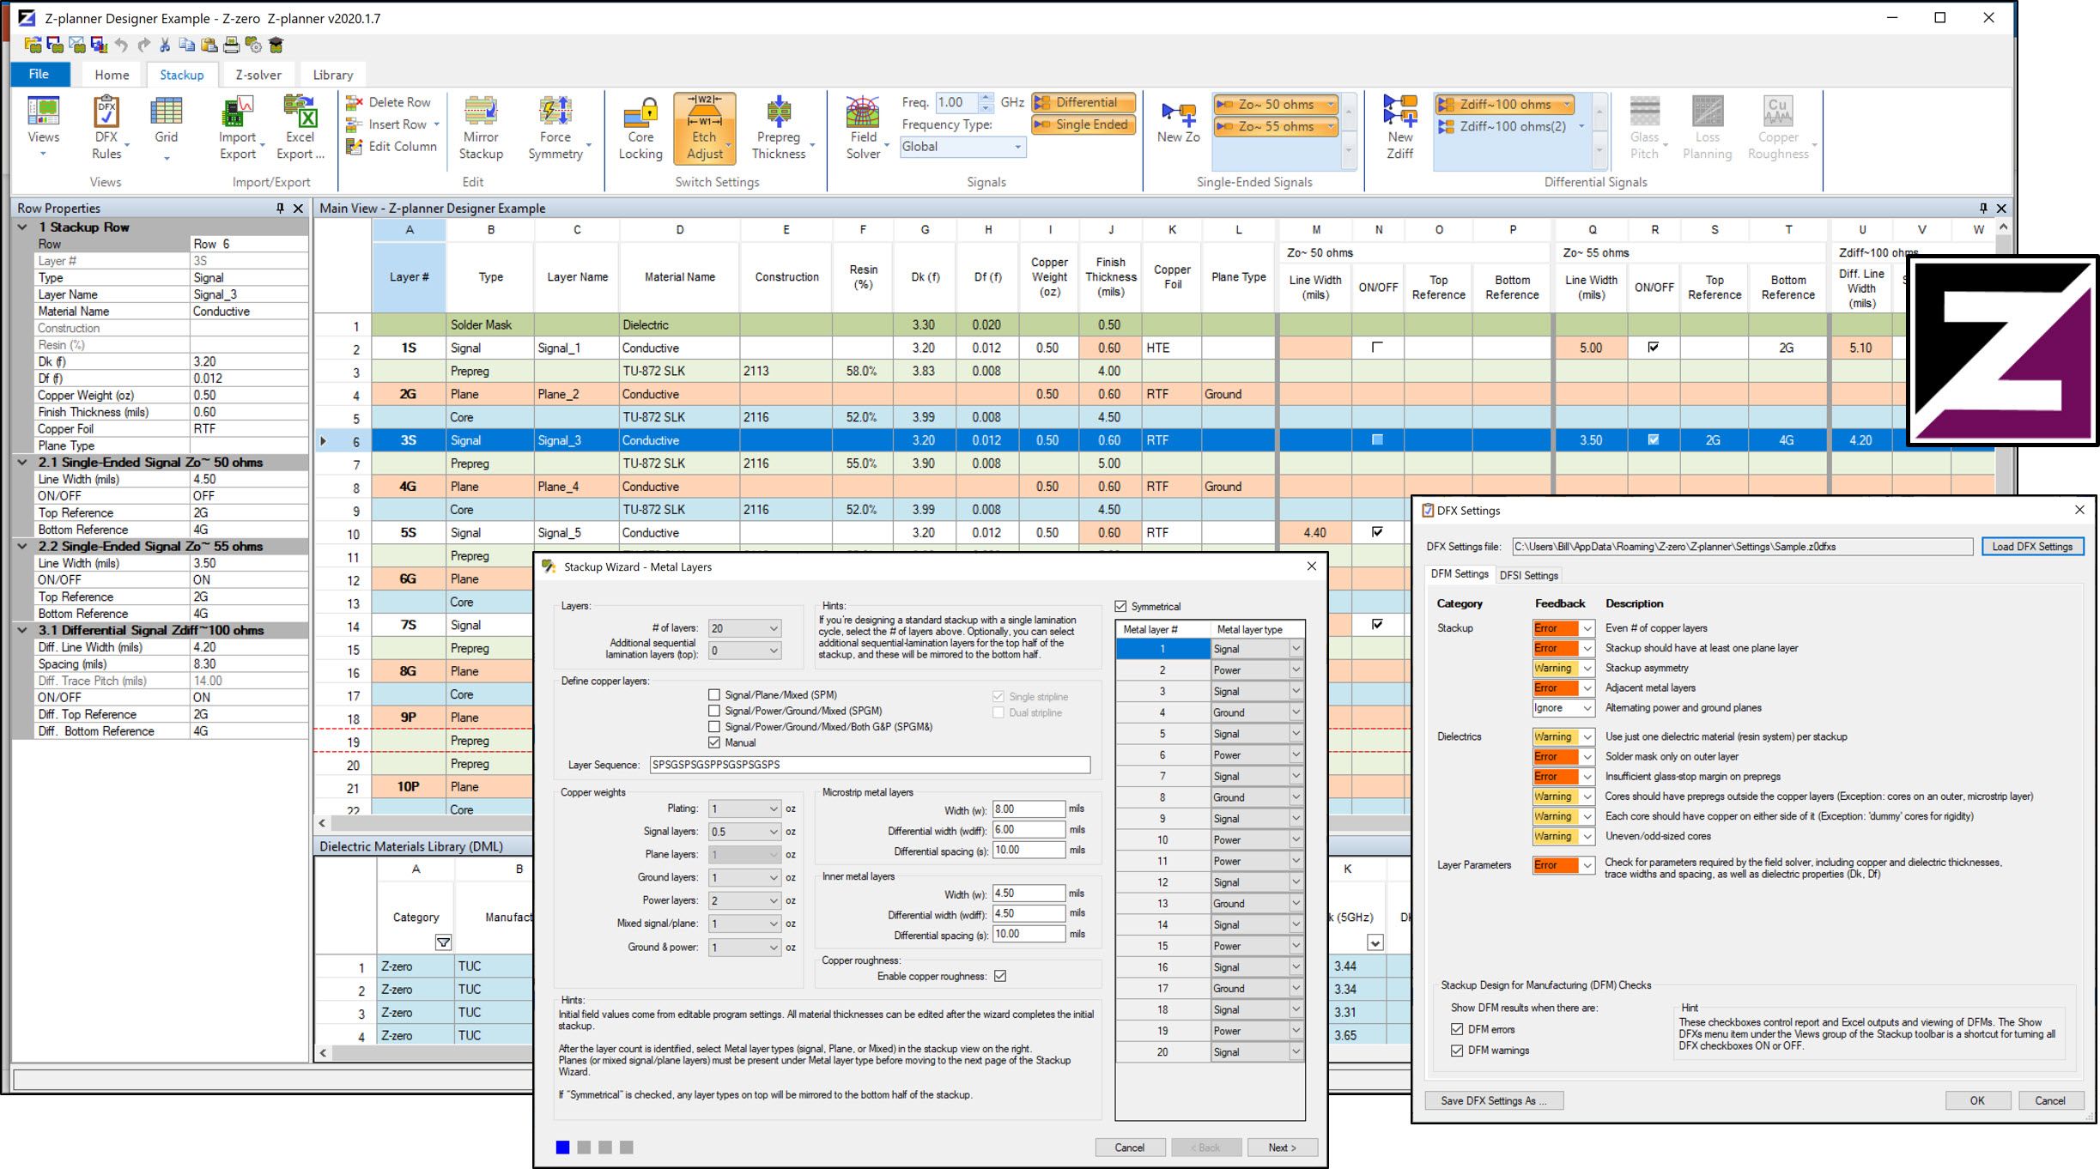Image resolution: width=2100 pixels, height=1169 pixels.
Task: Open the Views menu in the ribbon
Action: tap(43, 127)
